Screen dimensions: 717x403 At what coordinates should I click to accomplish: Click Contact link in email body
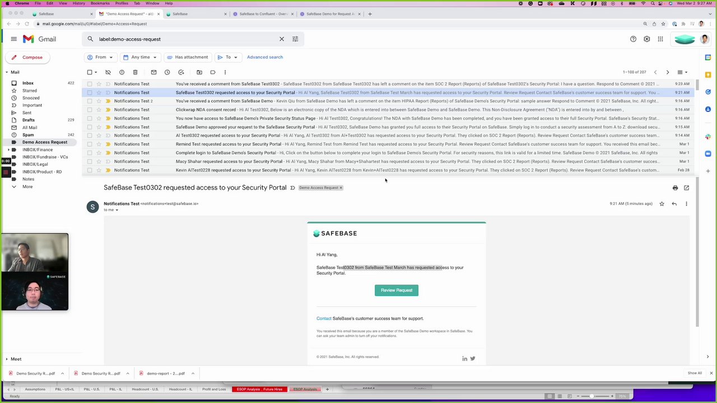click(324, 318)
